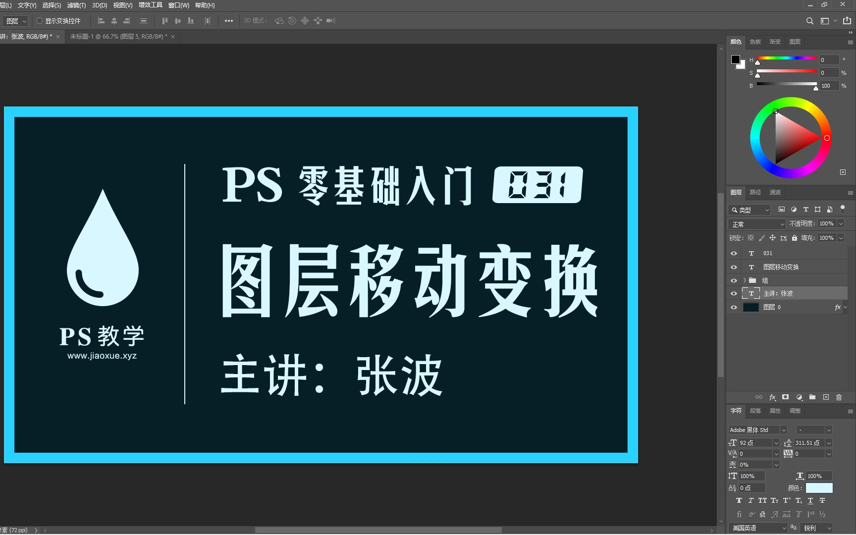Switch to the 通道 panel tab
856x535 pixels.
[775, 192]
